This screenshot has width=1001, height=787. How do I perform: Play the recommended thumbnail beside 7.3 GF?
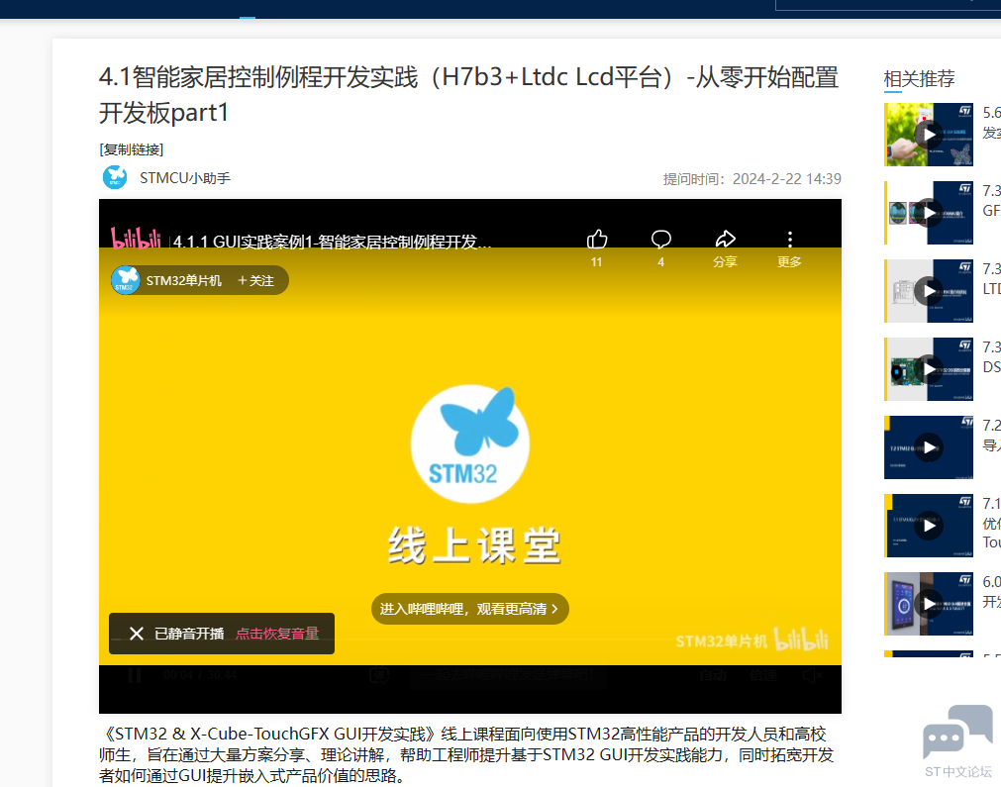929,213
